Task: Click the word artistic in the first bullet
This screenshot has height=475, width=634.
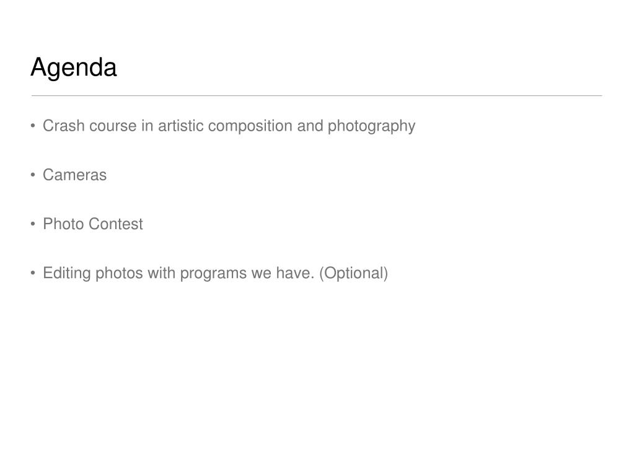Action: (181, 126)
